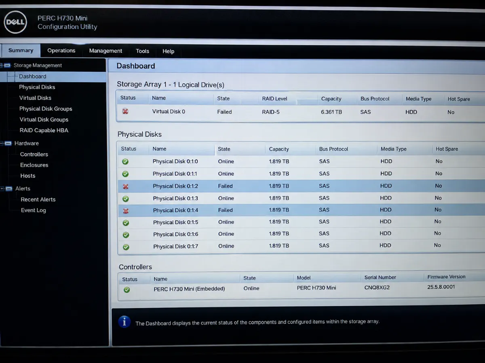Click the Physical Disk 0:1:6 name
Screen dimensions: 485x363
pyautogui.click(x=176, y=234)
